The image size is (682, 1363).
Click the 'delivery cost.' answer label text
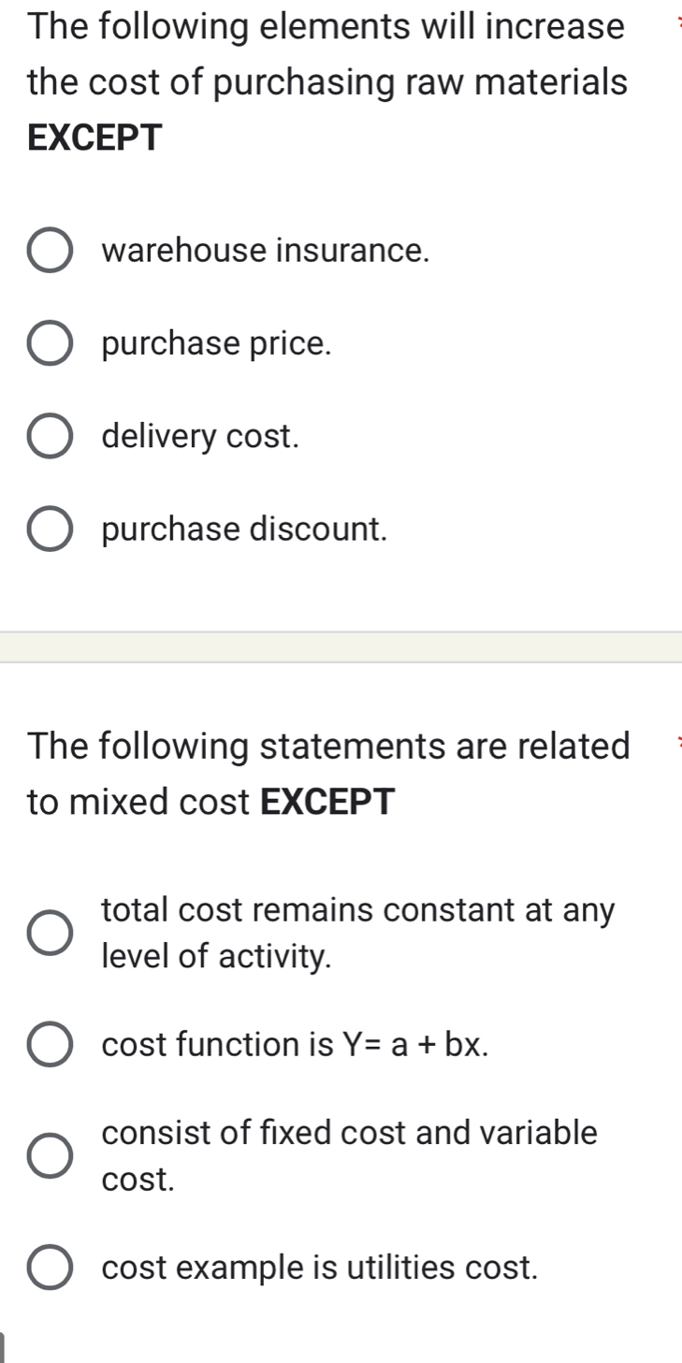click(201, 437)
